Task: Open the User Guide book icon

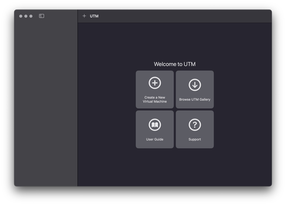Action: (x=155, y=125)
